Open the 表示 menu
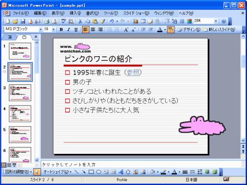Image resolution: width=247 pixels, height=185 pixels. point(58,13)
